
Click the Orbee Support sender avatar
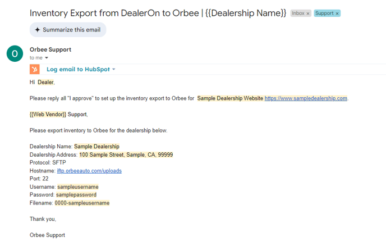click(15, 53)
